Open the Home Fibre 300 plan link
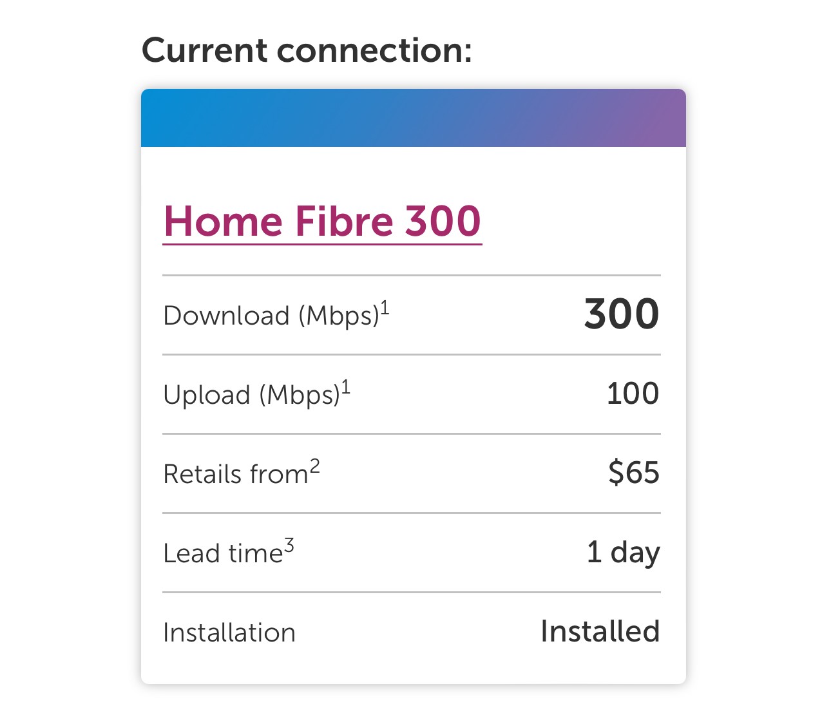 pyautogui.click(x=322, y=222)
